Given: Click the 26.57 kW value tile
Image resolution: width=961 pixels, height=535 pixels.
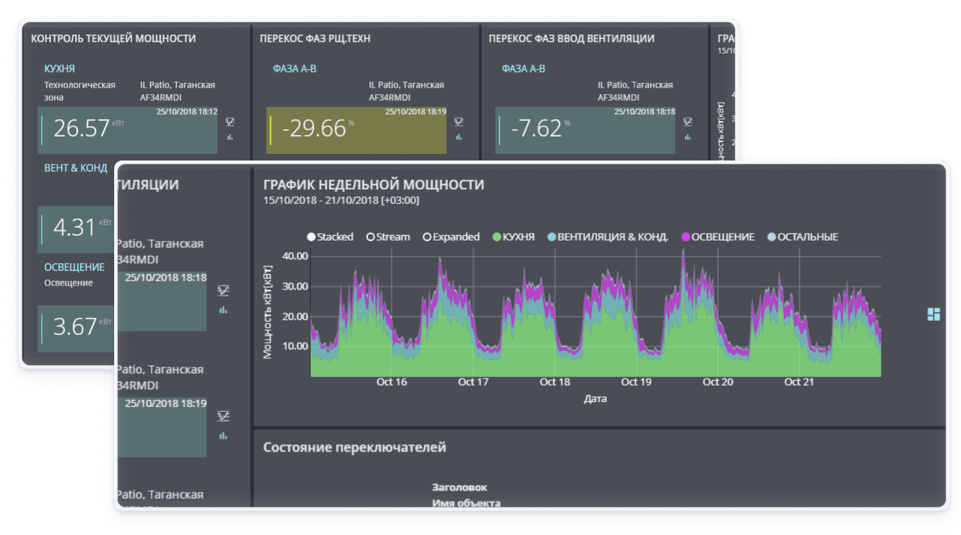Looking at the screenshot, I should tap(128, 130).
